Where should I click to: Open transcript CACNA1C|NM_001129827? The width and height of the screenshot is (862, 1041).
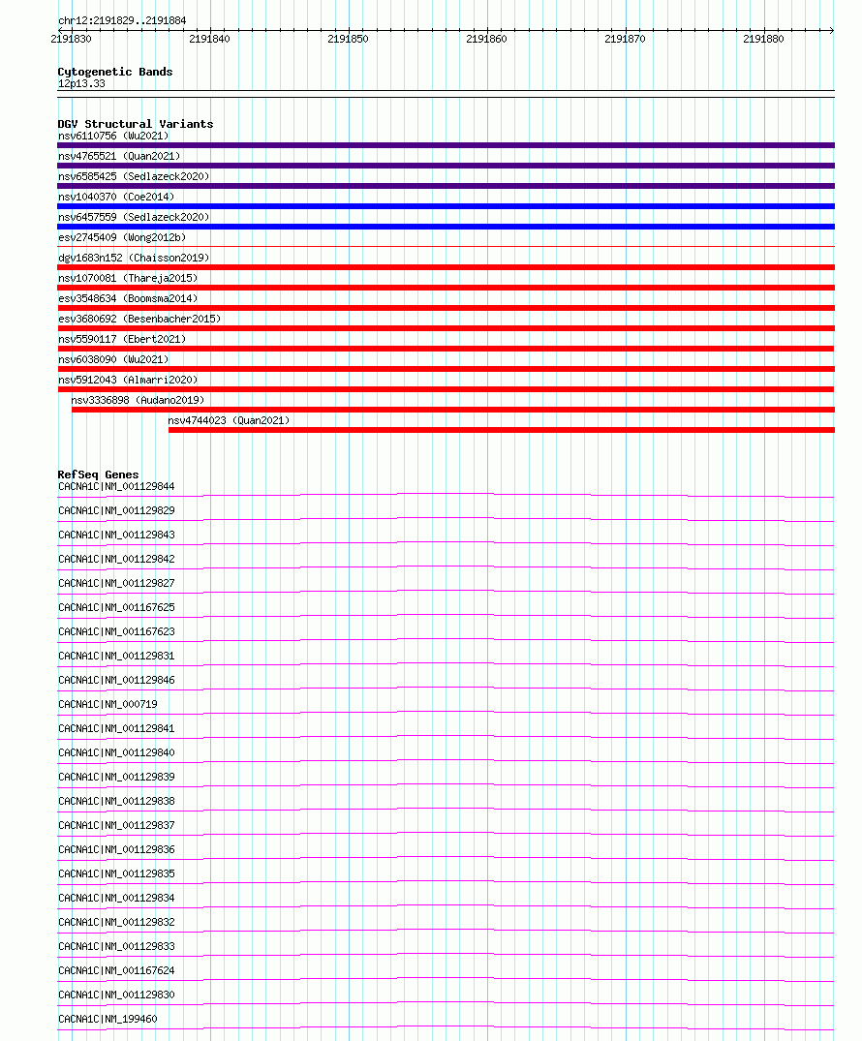(x=117, y=584)
